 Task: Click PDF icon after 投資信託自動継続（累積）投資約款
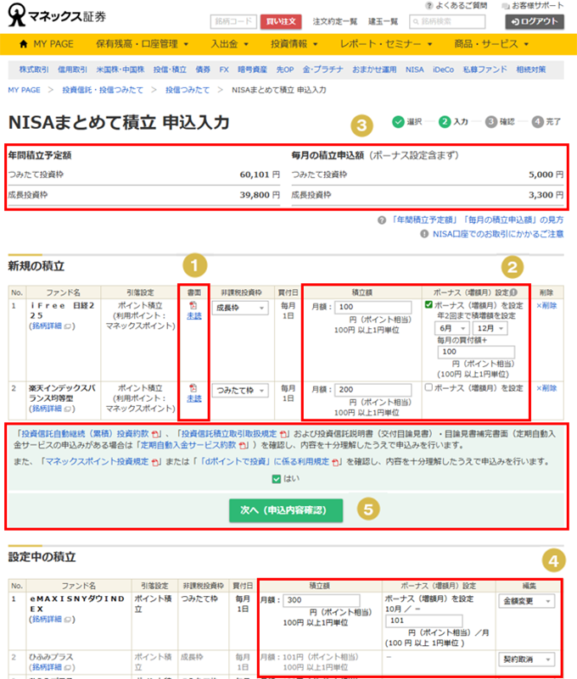[155, 434]
